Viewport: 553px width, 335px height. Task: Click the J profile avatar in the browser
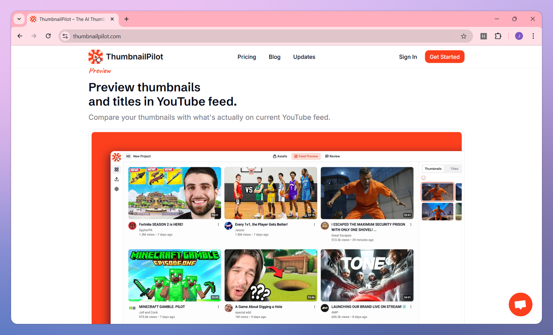518,35
